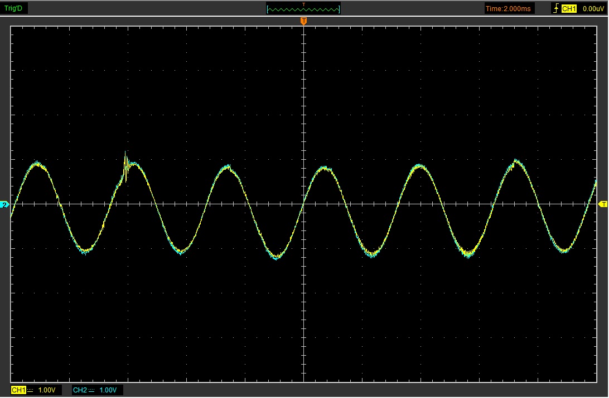Click the orange horizontal trigger position marker
This screenshot has height=398, width=609.
(303, 21)
